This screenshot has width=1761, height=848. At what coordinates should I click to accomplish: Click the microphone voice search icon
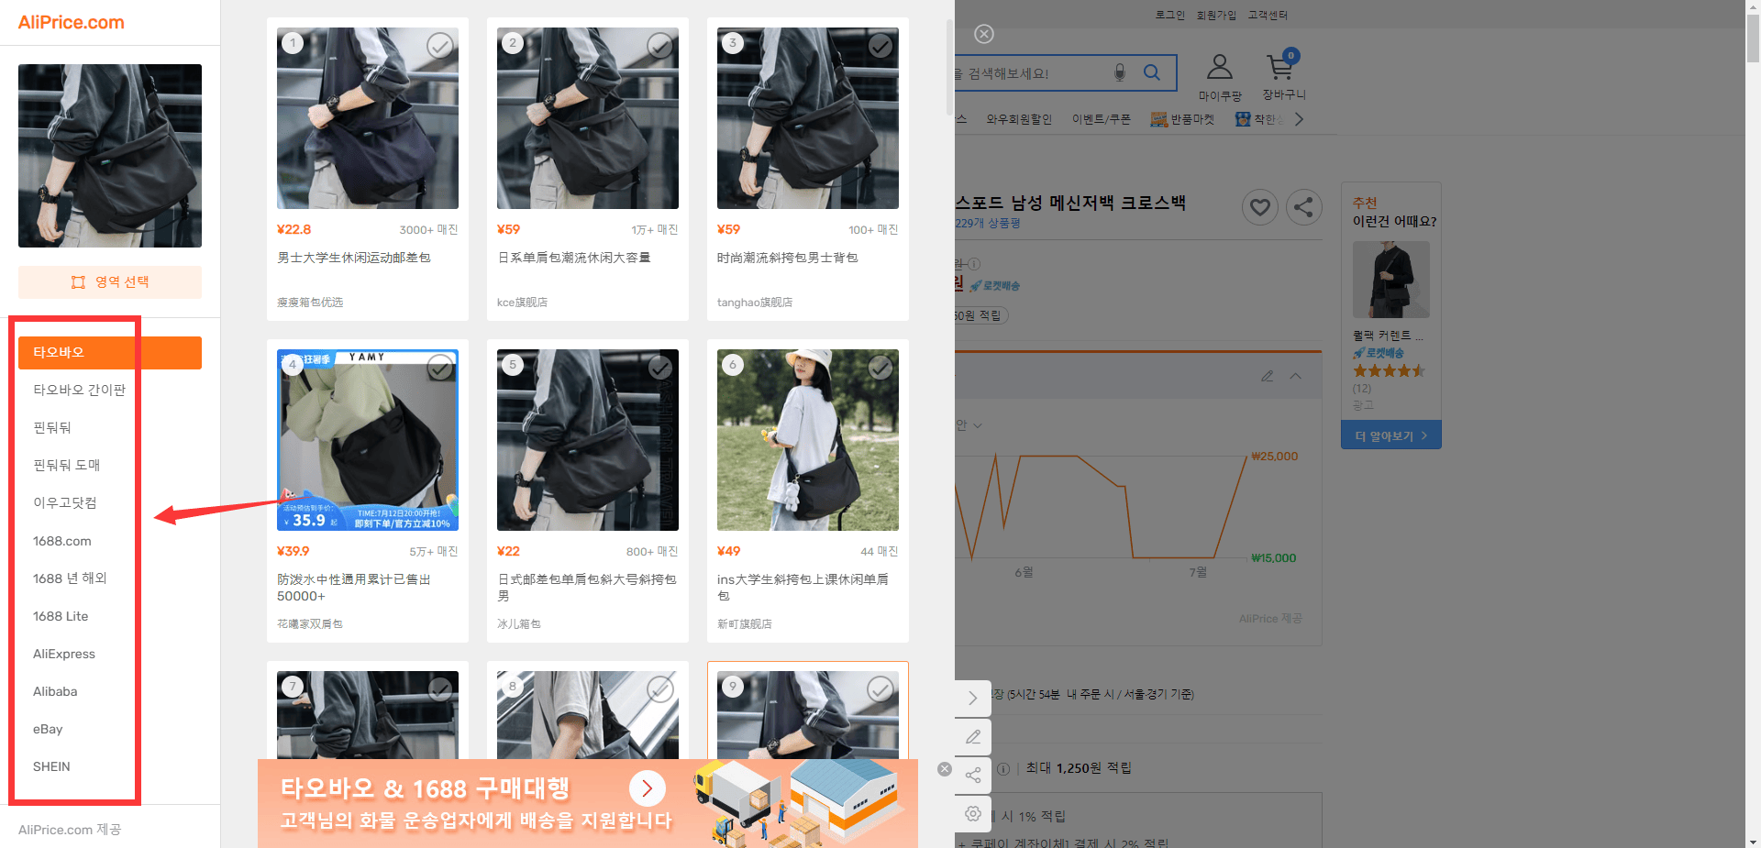1119,72
